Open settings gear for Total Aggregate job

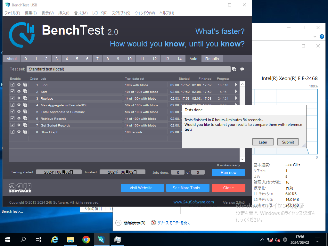coord(19,111)
